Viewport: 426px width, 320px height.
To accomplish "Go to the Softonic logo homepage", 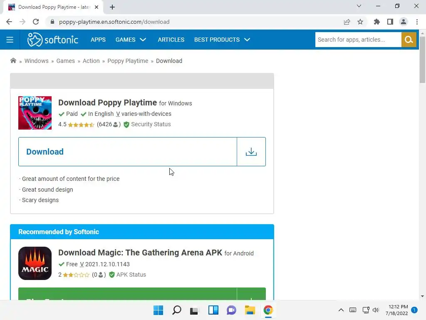I will coord(53,40).
